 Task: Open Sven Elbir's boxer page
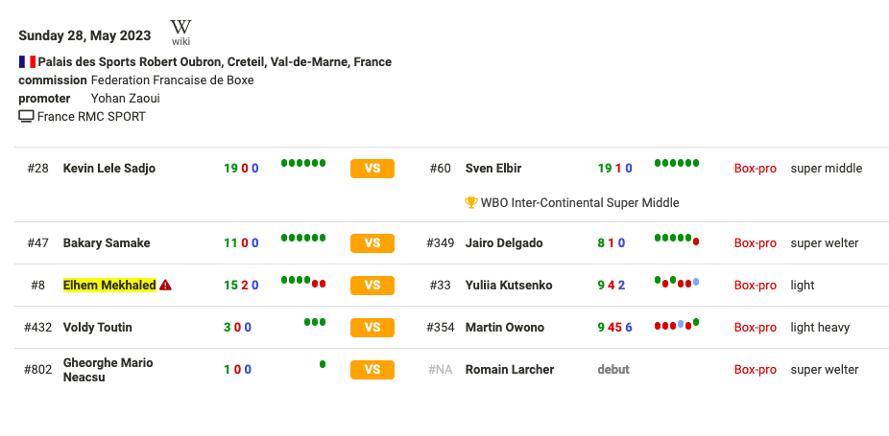493,169
